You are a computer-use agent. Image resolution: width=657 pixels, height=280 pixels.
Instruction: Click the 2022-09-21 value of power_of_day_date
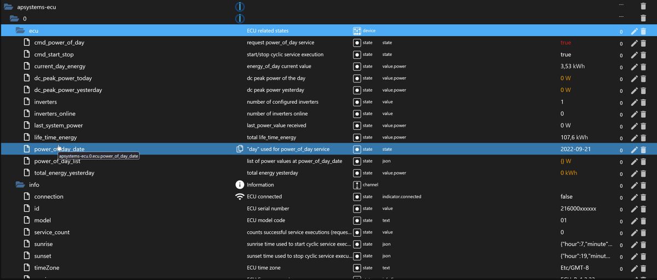point(576,149)
